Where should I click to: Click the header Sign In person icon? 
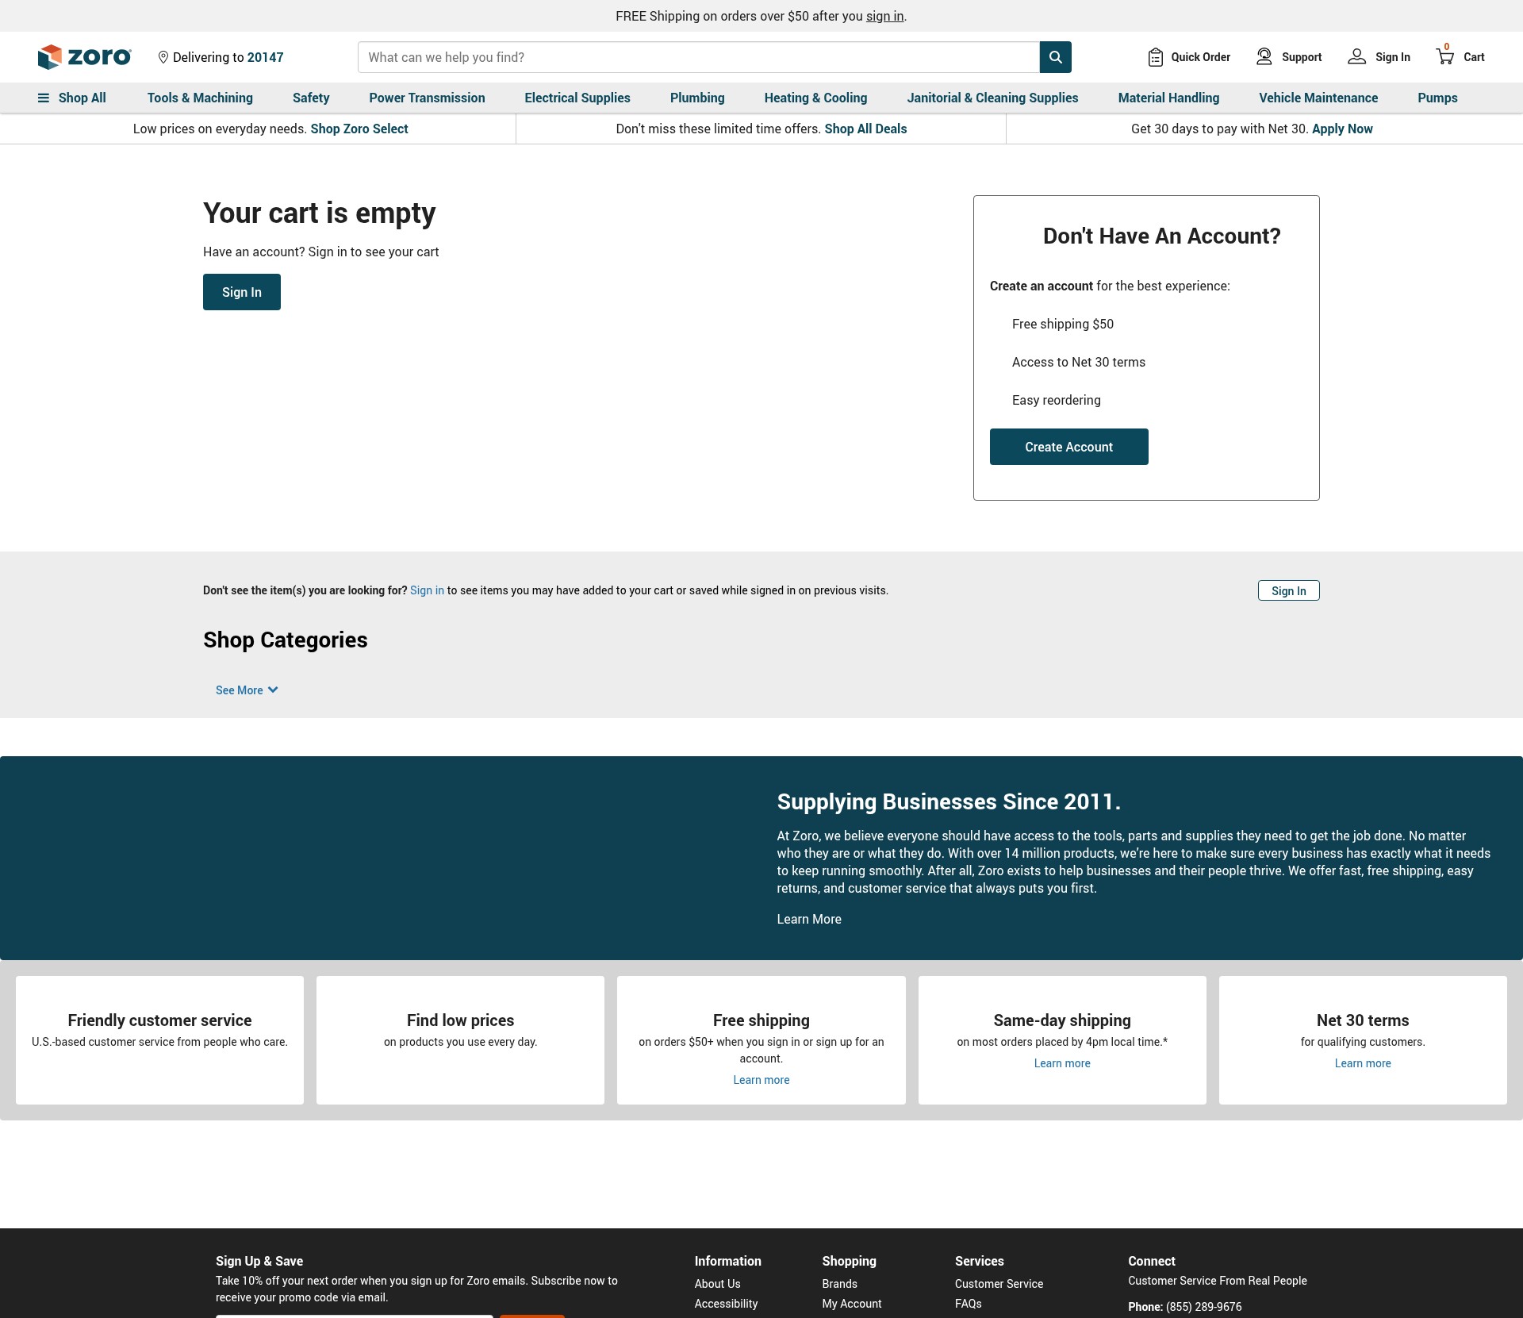(x=1357, y=57)
